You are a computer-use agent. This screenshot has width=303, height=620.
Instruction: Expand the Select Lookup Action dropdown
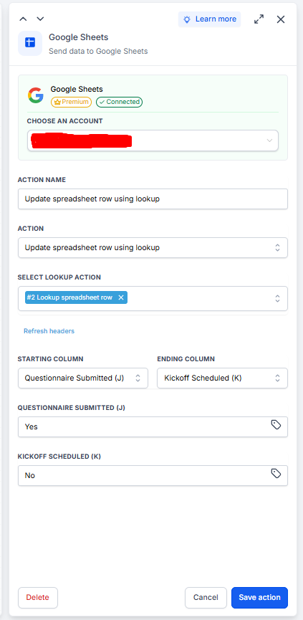pos(153,298)
